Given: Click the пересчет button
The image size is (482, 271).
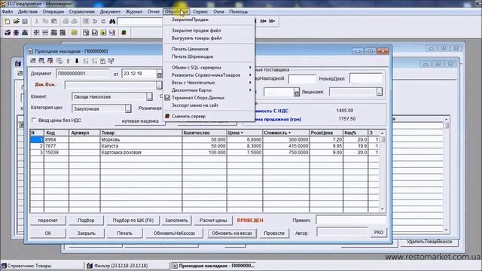Looking at the screenshot, I should (x=48, y=221).
